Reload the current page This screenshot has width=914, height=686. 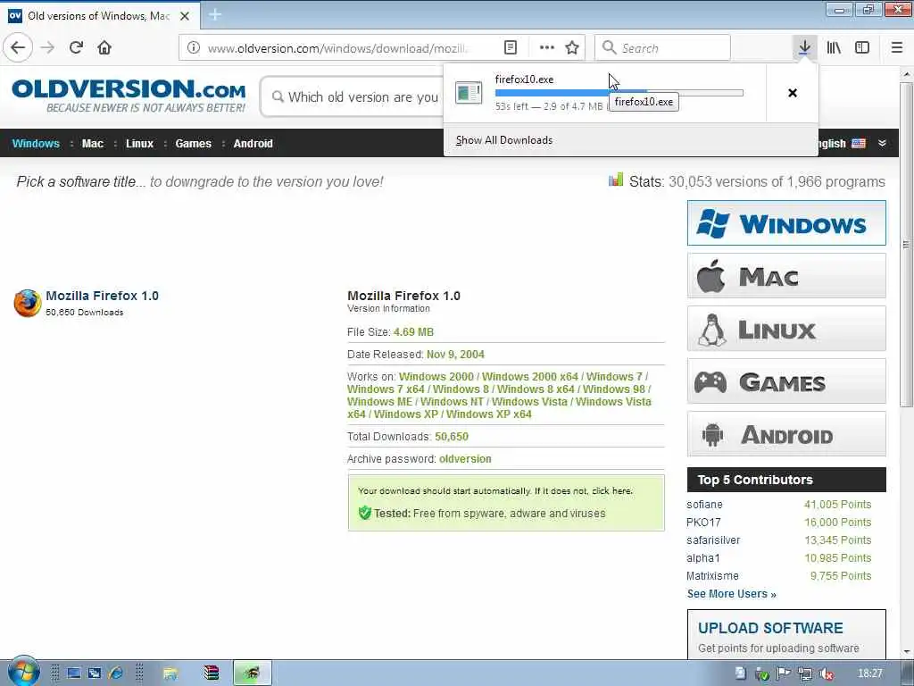click(76, 47)
